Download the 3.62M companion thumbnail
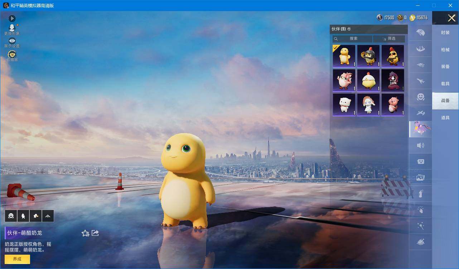The width and height of the screenshot is (459, 269). tap(393, 80)
